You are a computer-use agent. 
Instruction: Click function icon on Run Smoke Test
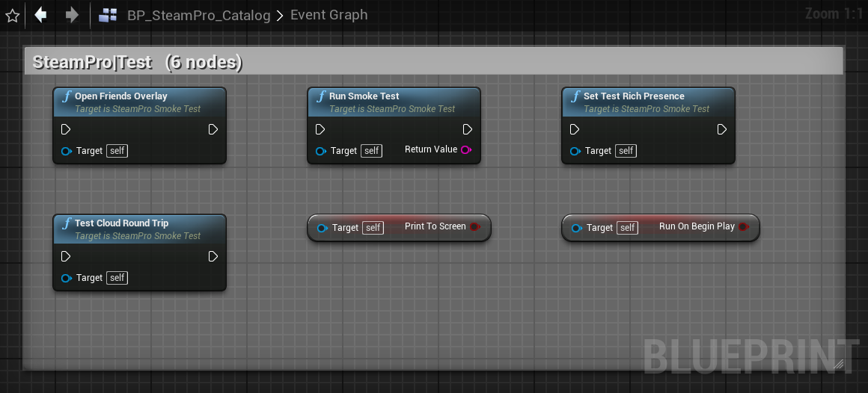321,96
